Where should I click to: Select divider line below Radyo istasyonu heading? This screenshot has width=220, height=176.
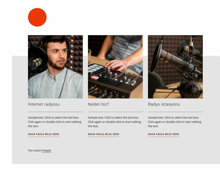tap(175, 112)
